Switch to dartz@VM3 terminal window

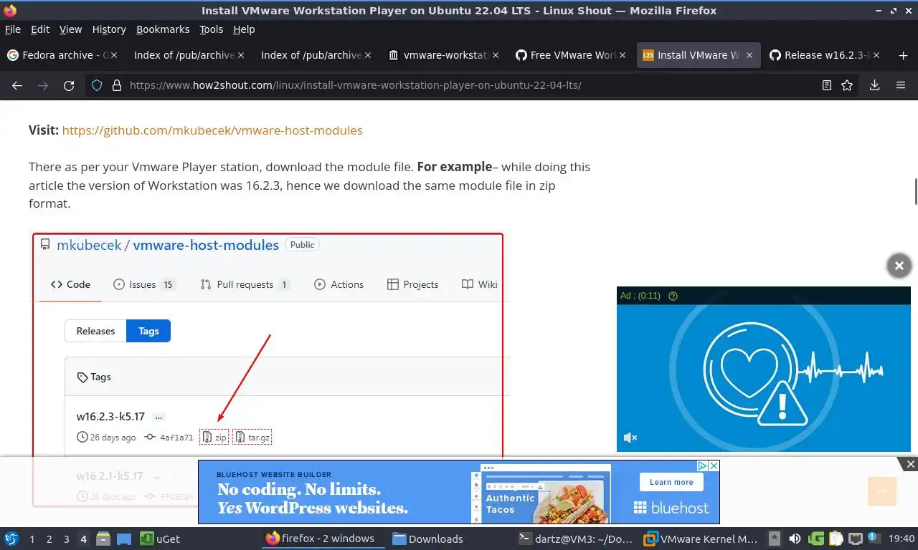(575, 539)
